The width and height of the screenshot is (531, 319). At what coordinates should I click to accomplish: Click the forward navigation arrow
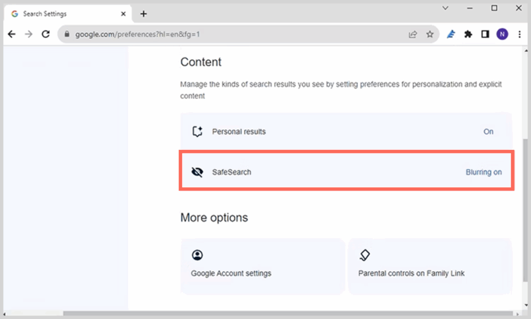29,34
